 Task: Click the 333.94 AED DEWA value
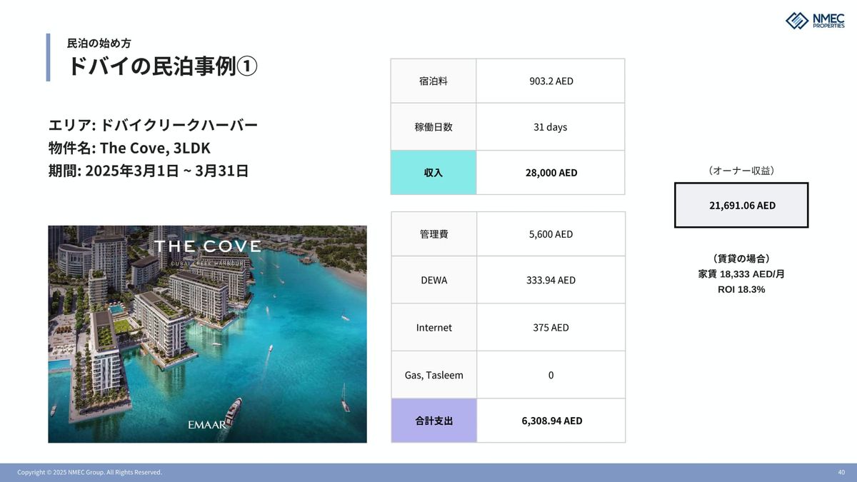(551, 280)
